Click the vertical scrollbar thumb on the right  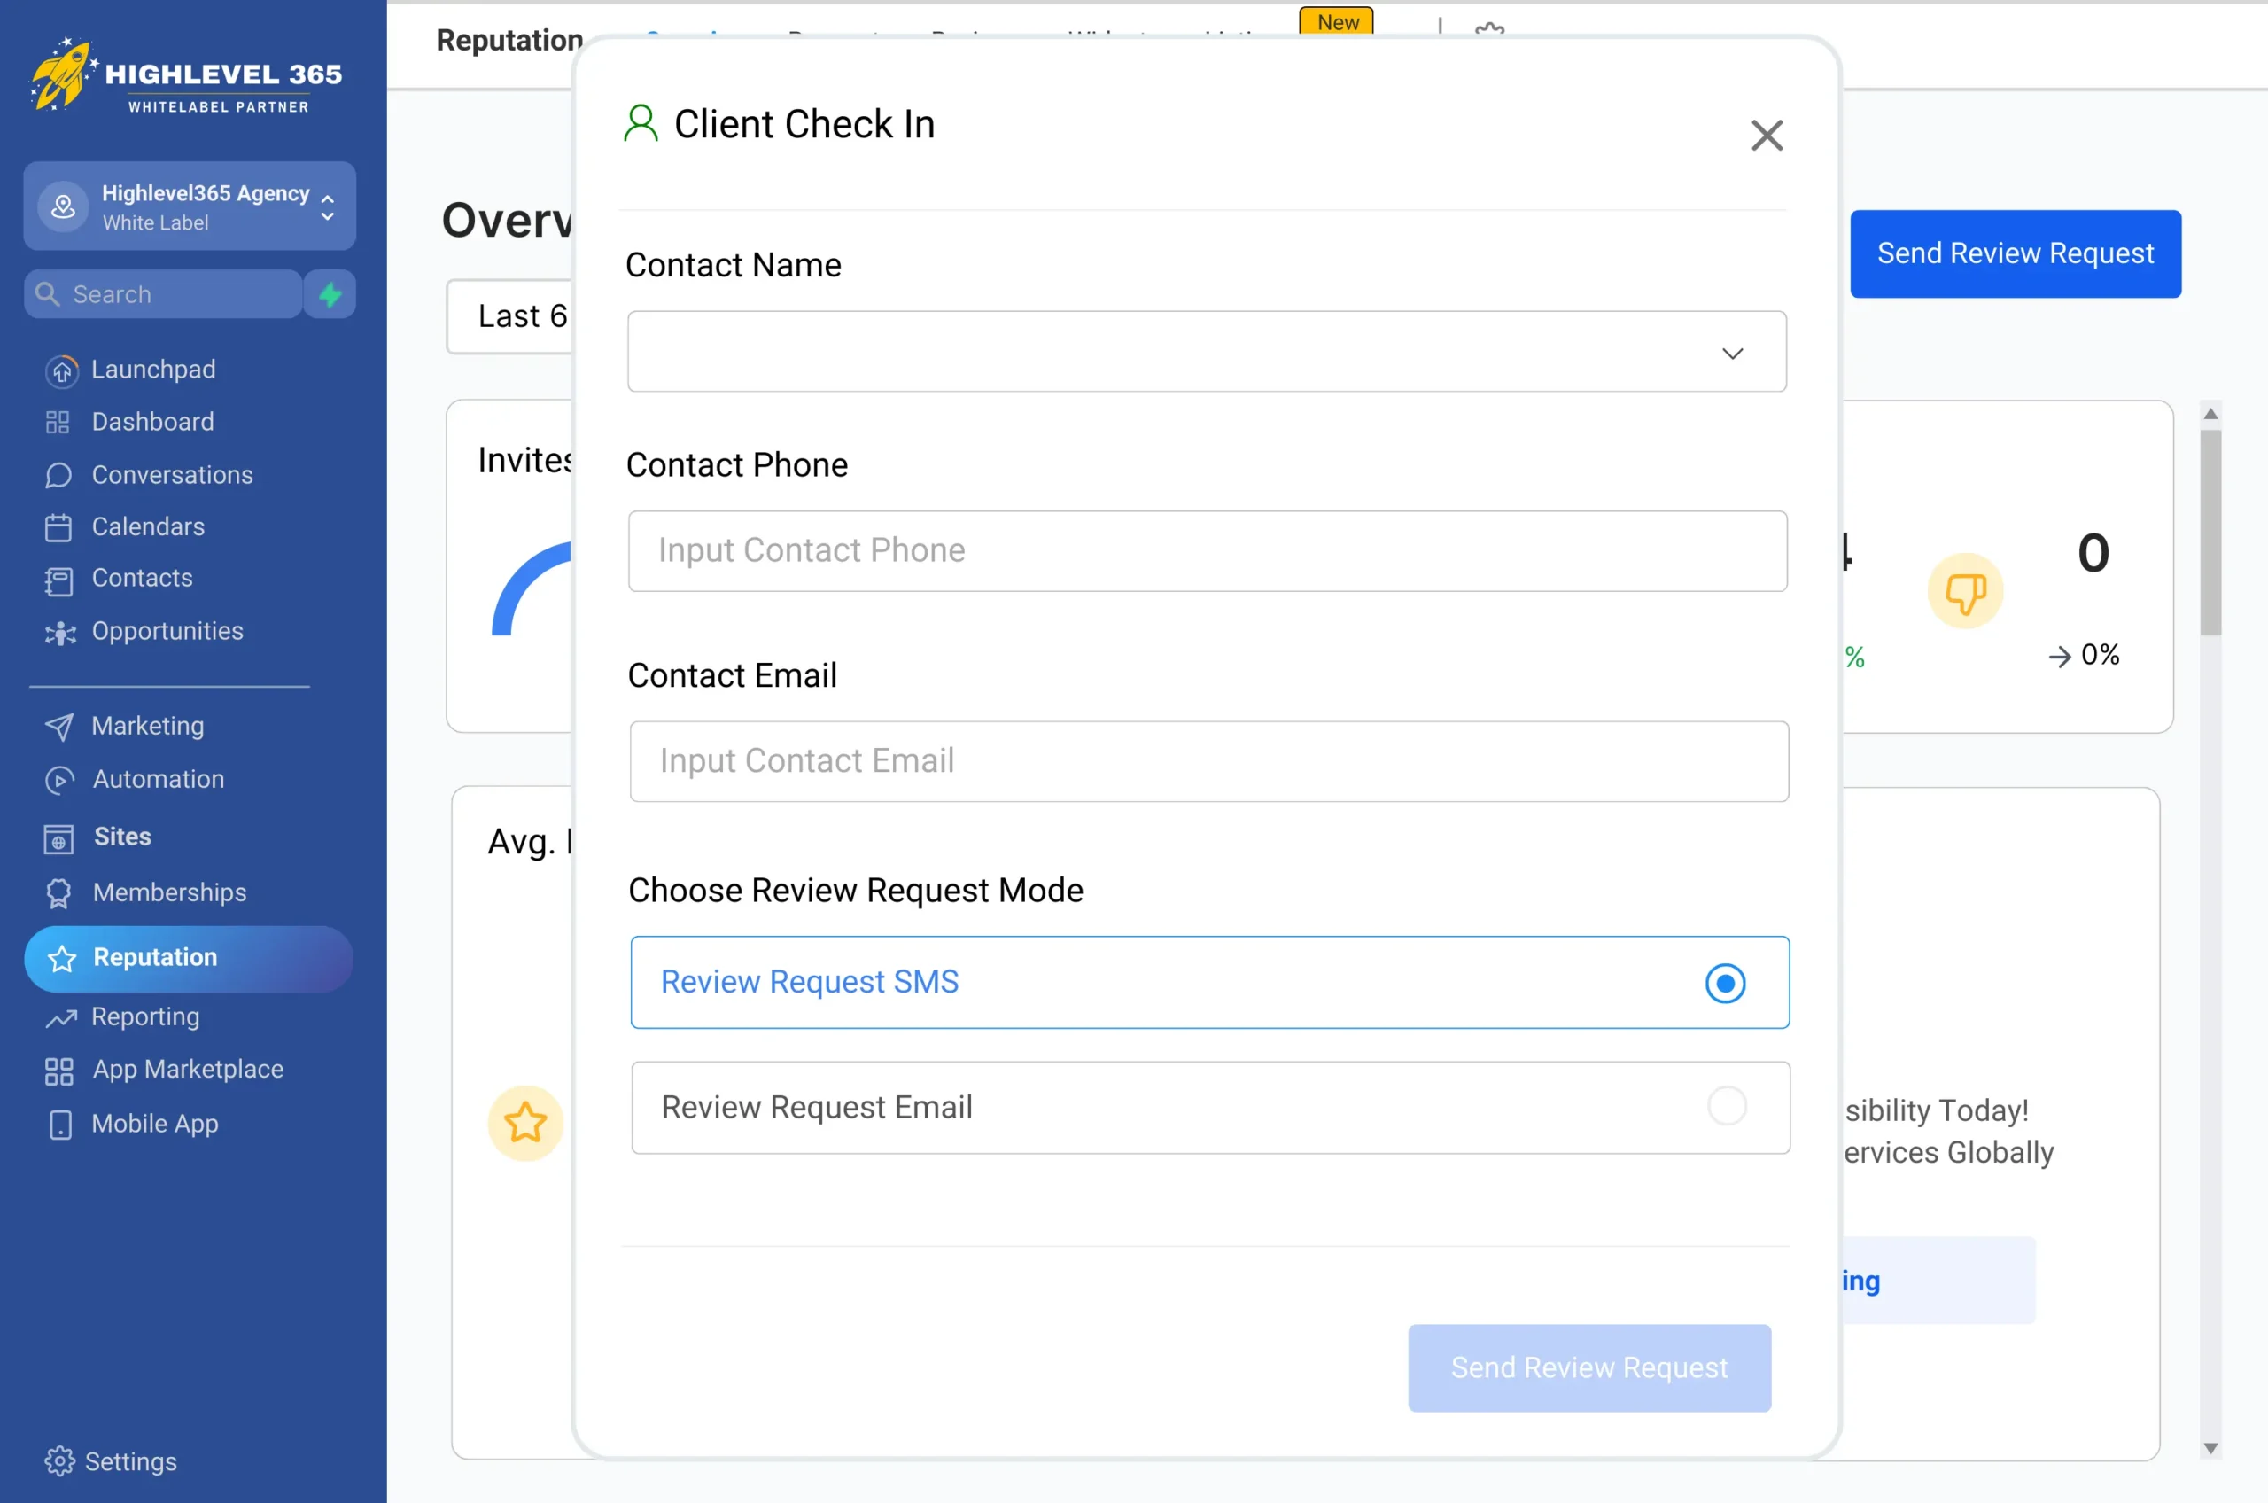coord(2210,533)
